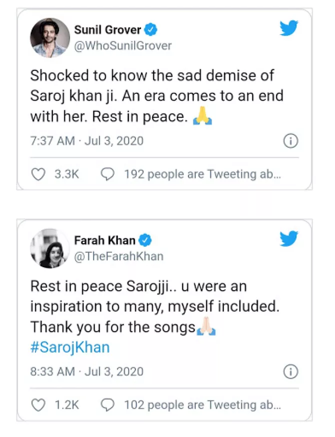Click the @TheFarahKhan handle
335x437 pixels.
tap(119, 256)
